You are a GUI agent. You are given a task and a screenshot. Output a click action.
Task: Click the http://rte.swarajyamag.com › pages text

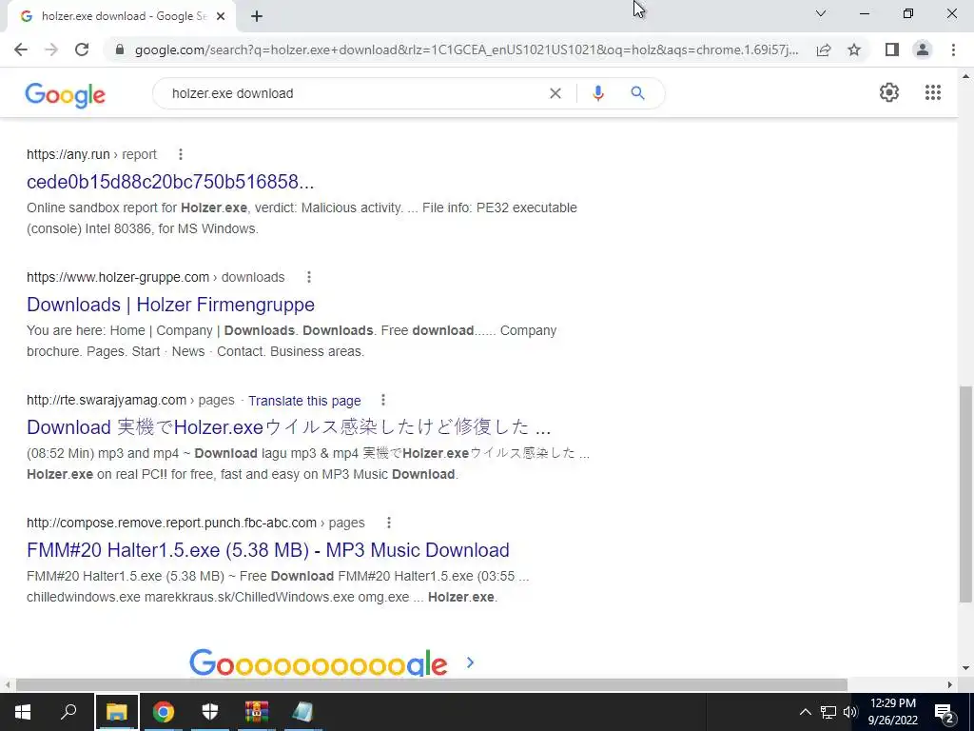pyautogui.click(x=130, y=401)
